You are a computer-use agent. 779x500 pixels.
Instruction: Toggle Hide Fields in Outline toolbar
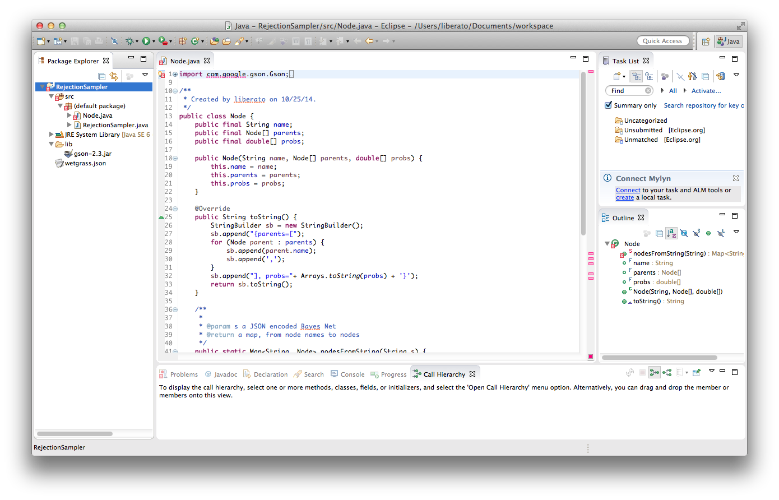tap(684, 233)
